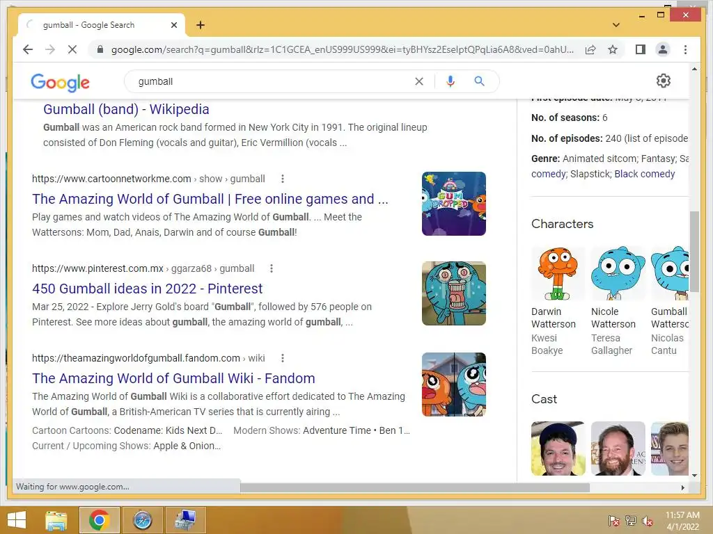Click the crying Gumball Pinterest thumbnail
The width and height of the screenshot is (713, 534).
click(x=454, y=293)
